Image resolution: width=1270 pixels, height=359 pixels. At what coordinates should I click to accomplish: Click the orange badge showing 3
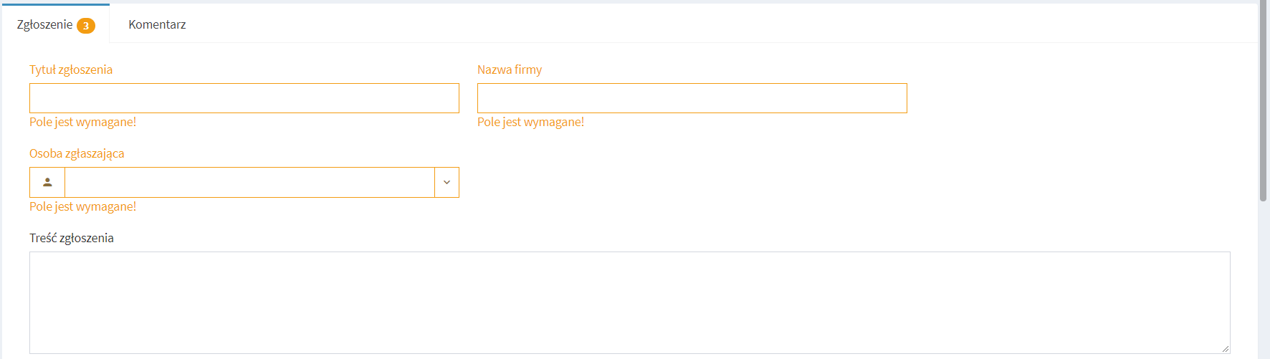coord(86,26)
